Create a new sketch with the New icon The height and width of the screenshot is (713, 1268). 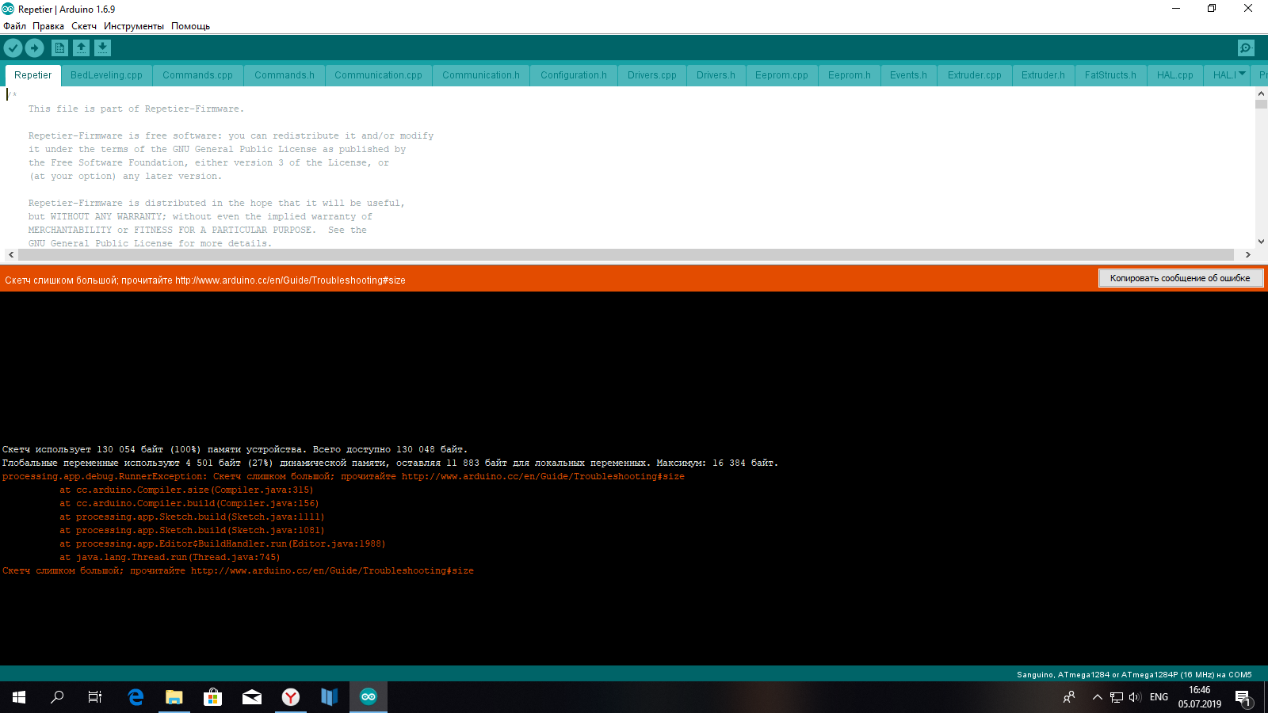pos(59,48)
